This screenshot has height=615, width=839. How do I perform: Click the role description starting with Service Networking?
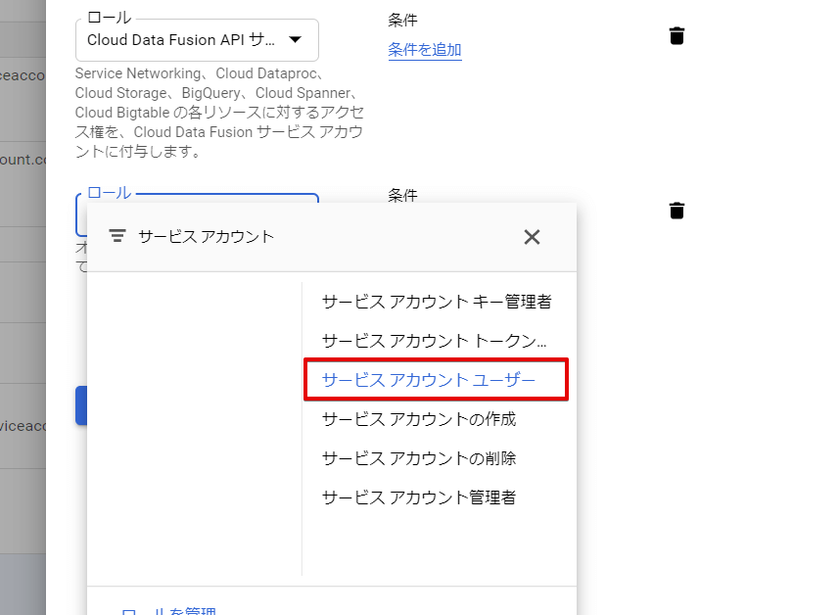(219, 113)
